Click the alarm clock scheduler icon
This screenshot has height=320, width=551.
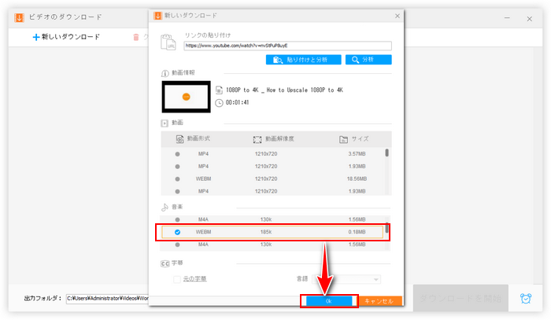point(525,299)
